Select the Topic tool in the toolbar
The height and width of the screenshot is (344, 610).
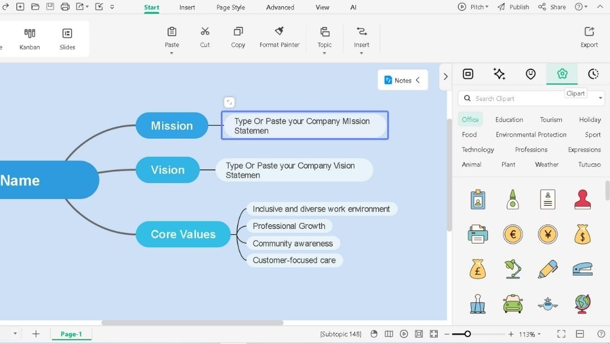(x=325, y=37)
